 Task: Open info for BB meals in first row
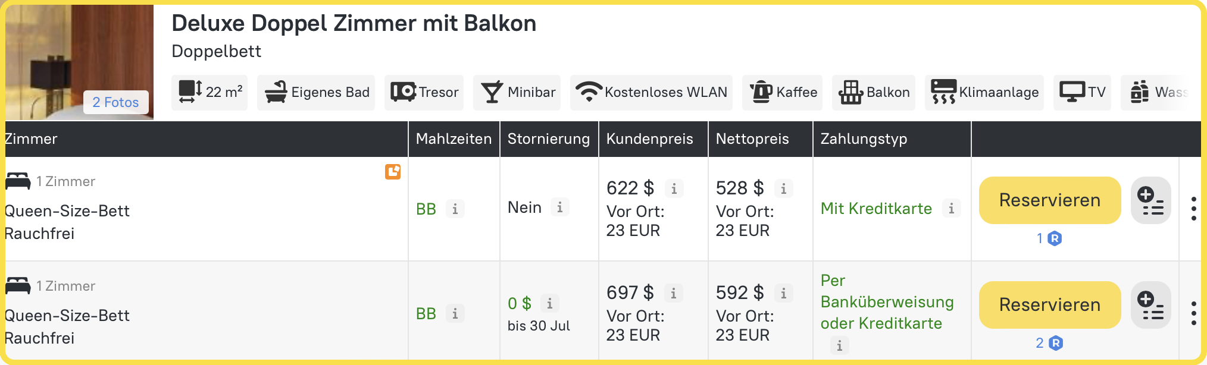pyautogui.click(x=455, y=209)
